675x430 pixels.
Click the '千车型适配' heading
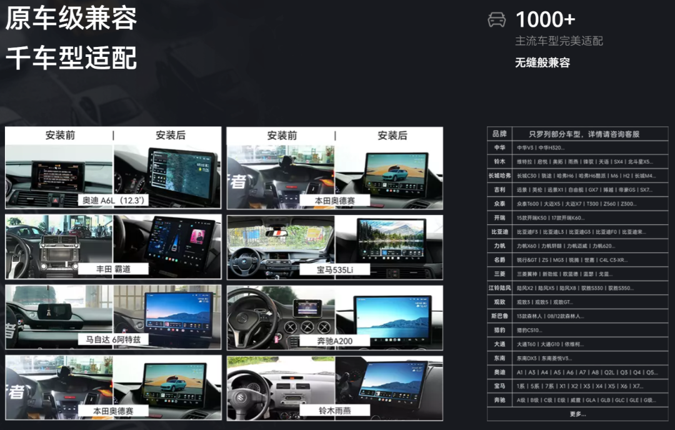coord(71,57)
